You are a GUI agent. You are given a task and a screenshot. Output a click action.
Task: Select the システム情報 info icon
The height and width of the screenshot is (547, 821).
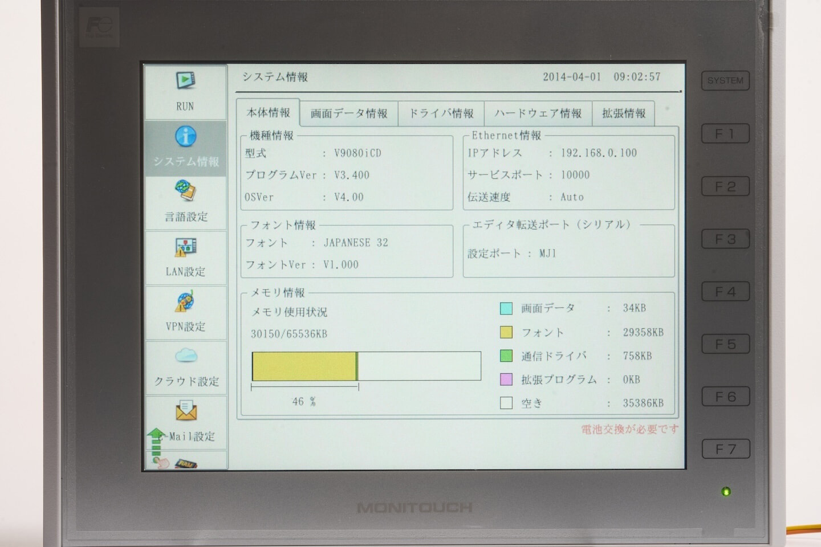(186, 137)
